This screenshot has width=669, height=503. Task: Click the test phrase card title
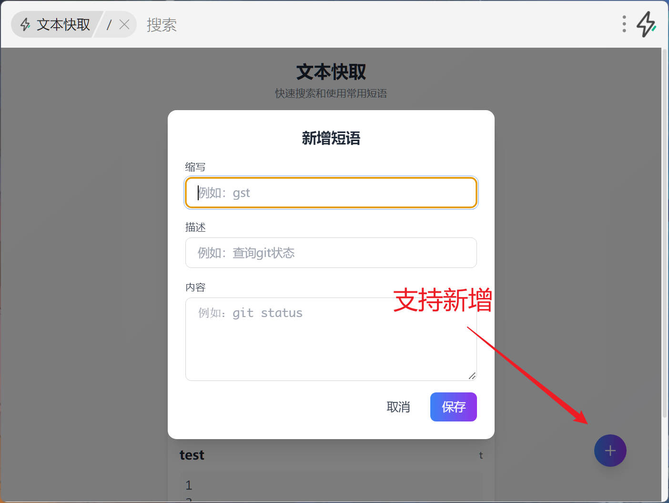pyautogui.click(x=192, y=455)
